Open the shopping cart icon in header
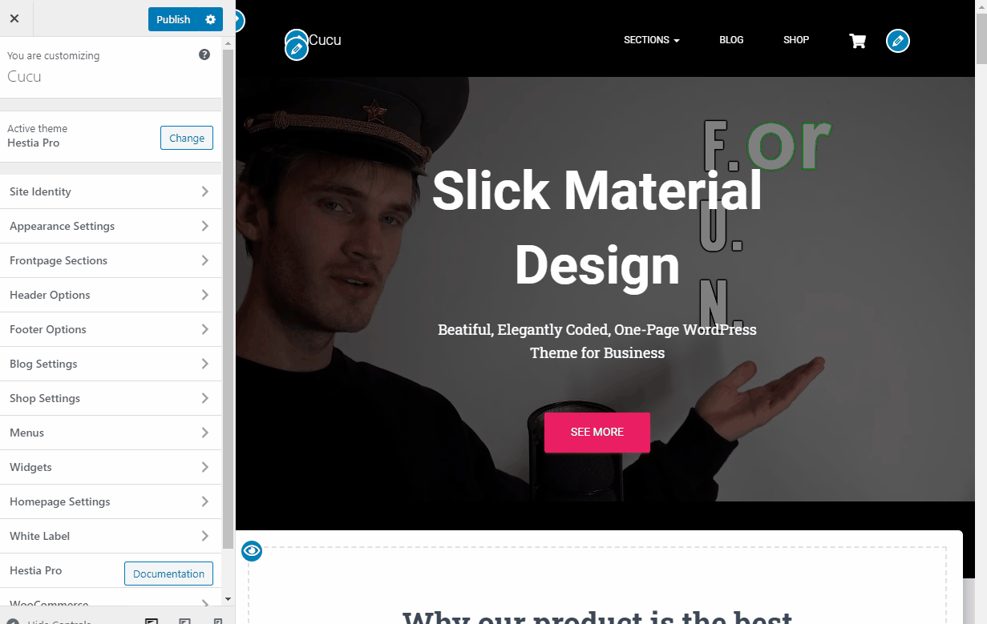Image resolution: width=987 pixels, height=624 pixels. pyautogui.click(x=858, y=41)
